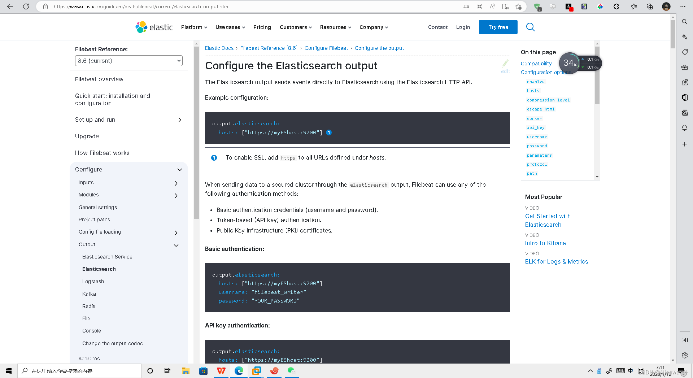This screenshot has width=693, height=378.
Task: Open the Kafka output page in the sidebar
Action: tap(89, 294)
